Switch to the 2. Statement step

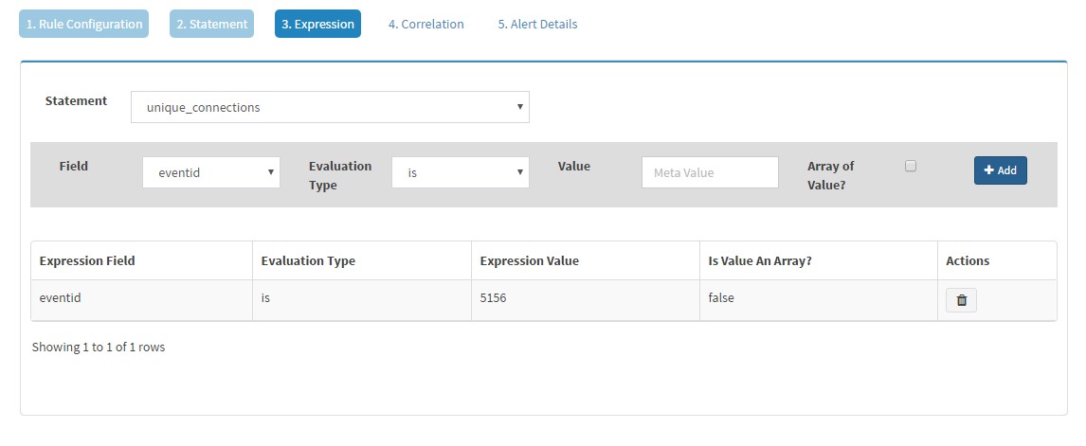tap(212, 24)
